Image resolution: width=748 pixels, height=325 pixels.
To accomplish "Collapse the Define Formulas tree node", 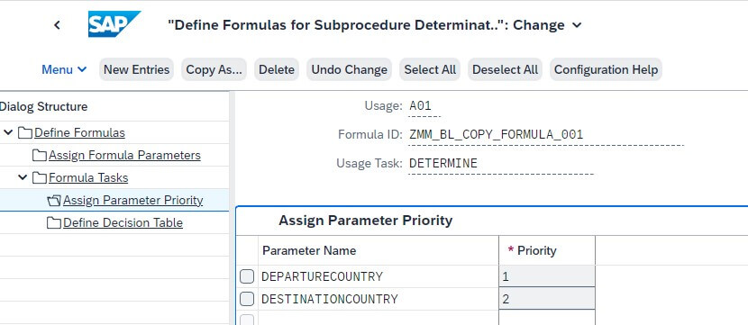I will coord(7,132).
